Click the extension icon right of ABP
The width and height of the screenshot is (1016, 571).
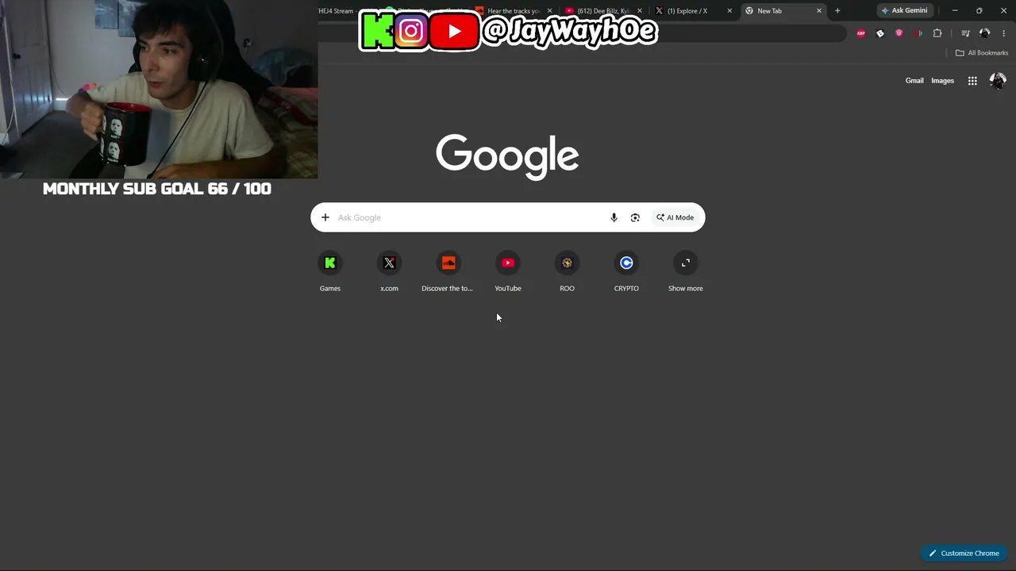tap(880, 33)
